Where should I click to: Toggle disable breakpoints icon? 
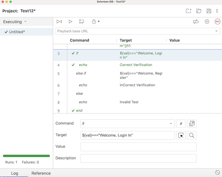tap(196, 22)
